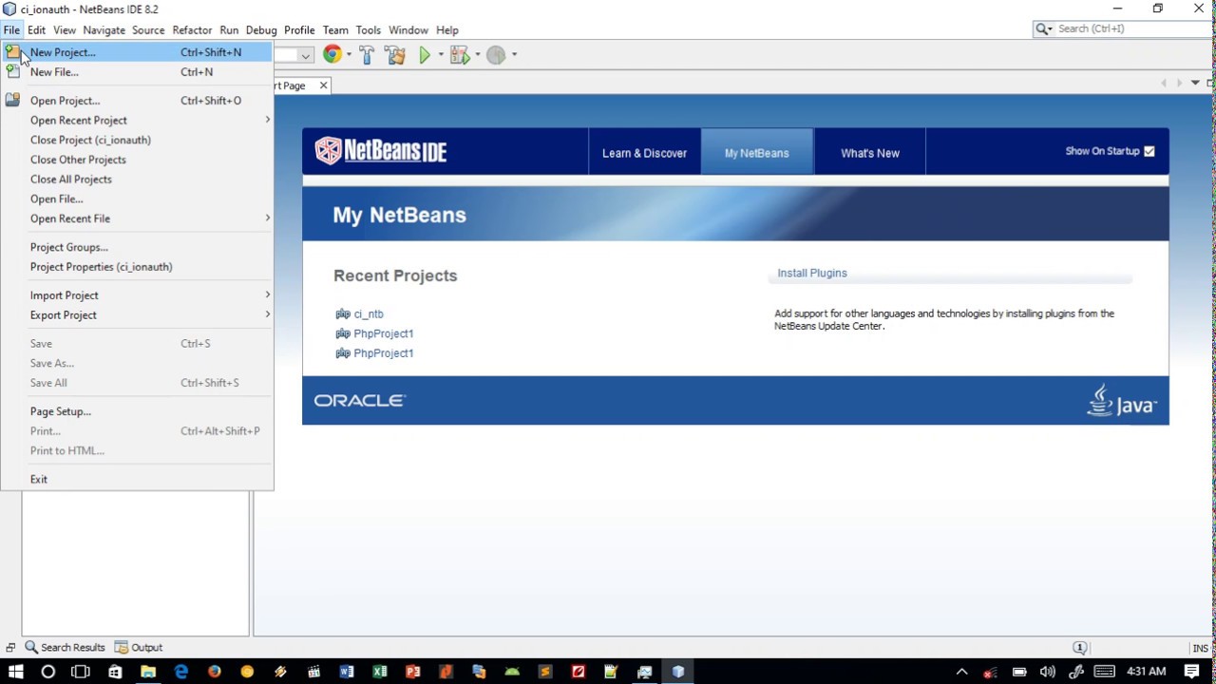Click the Microsoft Edge icon in taskbar

(x=180, y=672)
